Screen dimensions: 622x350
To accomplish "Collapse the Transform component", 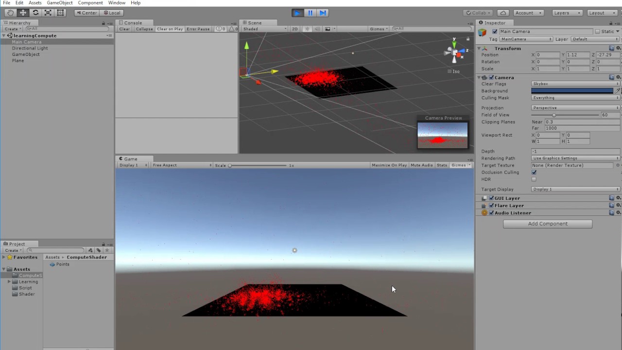I will point(479,48).
